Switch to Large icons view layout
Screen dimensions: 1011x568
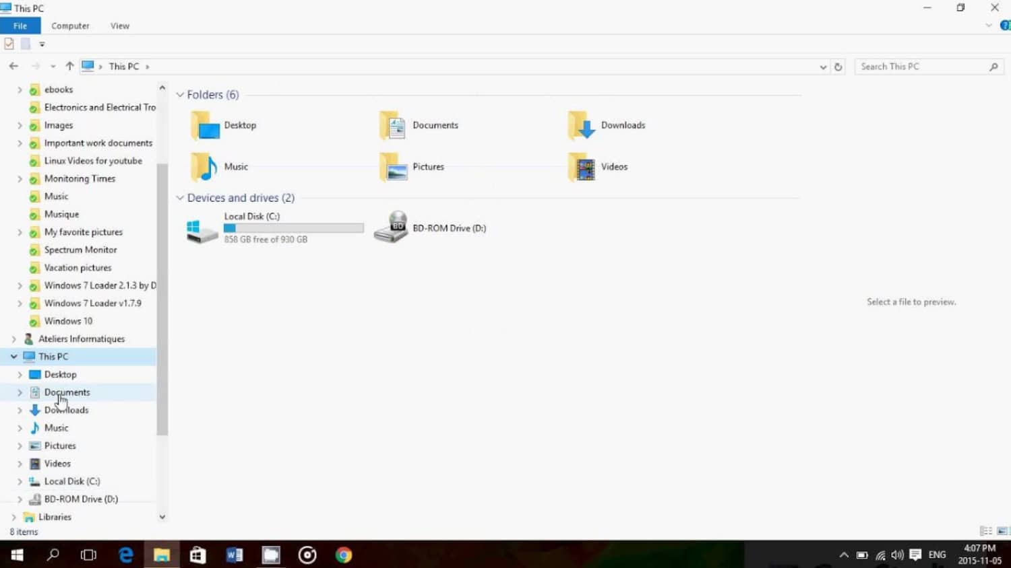[x=1002, y=531]
